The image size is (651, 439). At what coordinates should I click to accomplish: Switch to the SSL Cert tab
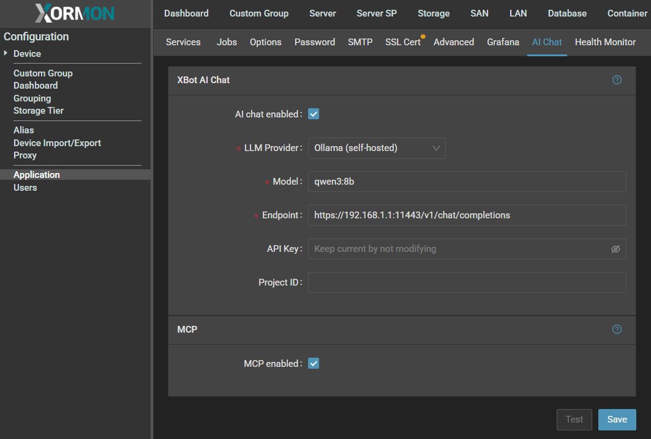pyautogui.click(x=402, y=42)
